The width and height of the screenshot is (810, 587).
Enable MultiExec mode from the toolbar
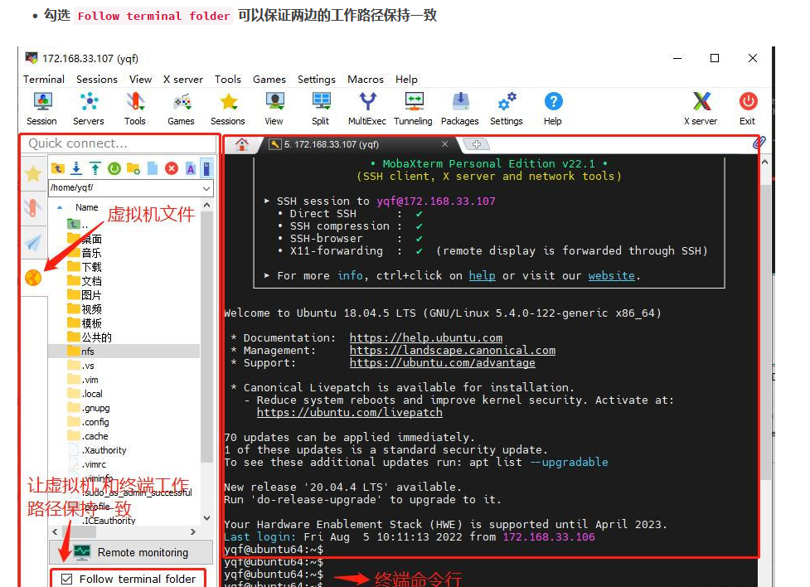(367, 108)
